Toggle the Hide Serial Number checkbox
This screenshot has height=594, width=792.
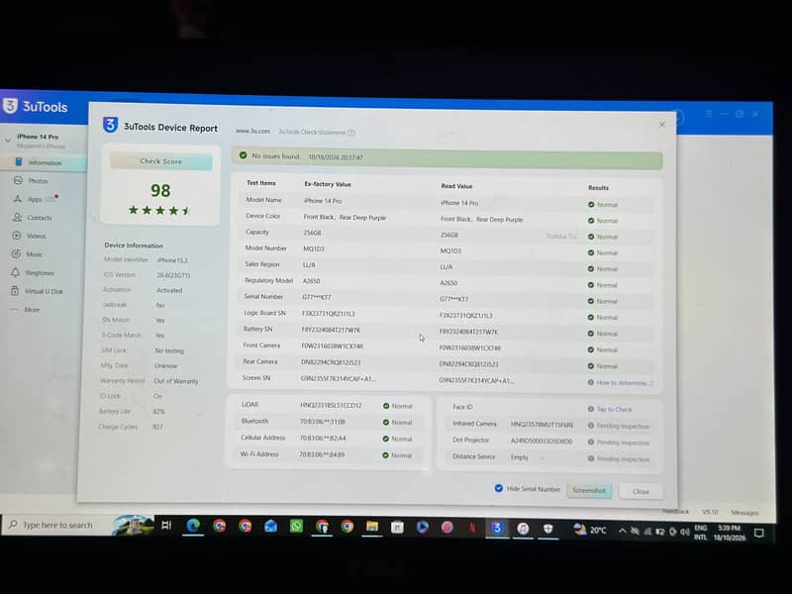click(x=499, y=488)
